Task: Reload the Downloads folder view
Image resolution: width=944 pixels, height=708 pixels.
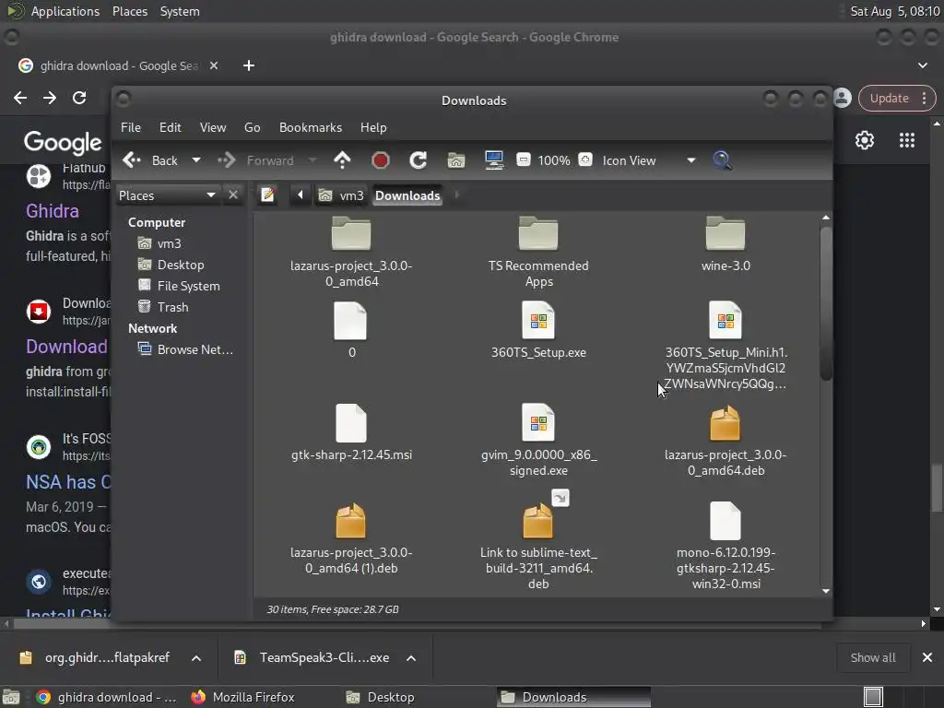Action: click(x=419, y=160)
